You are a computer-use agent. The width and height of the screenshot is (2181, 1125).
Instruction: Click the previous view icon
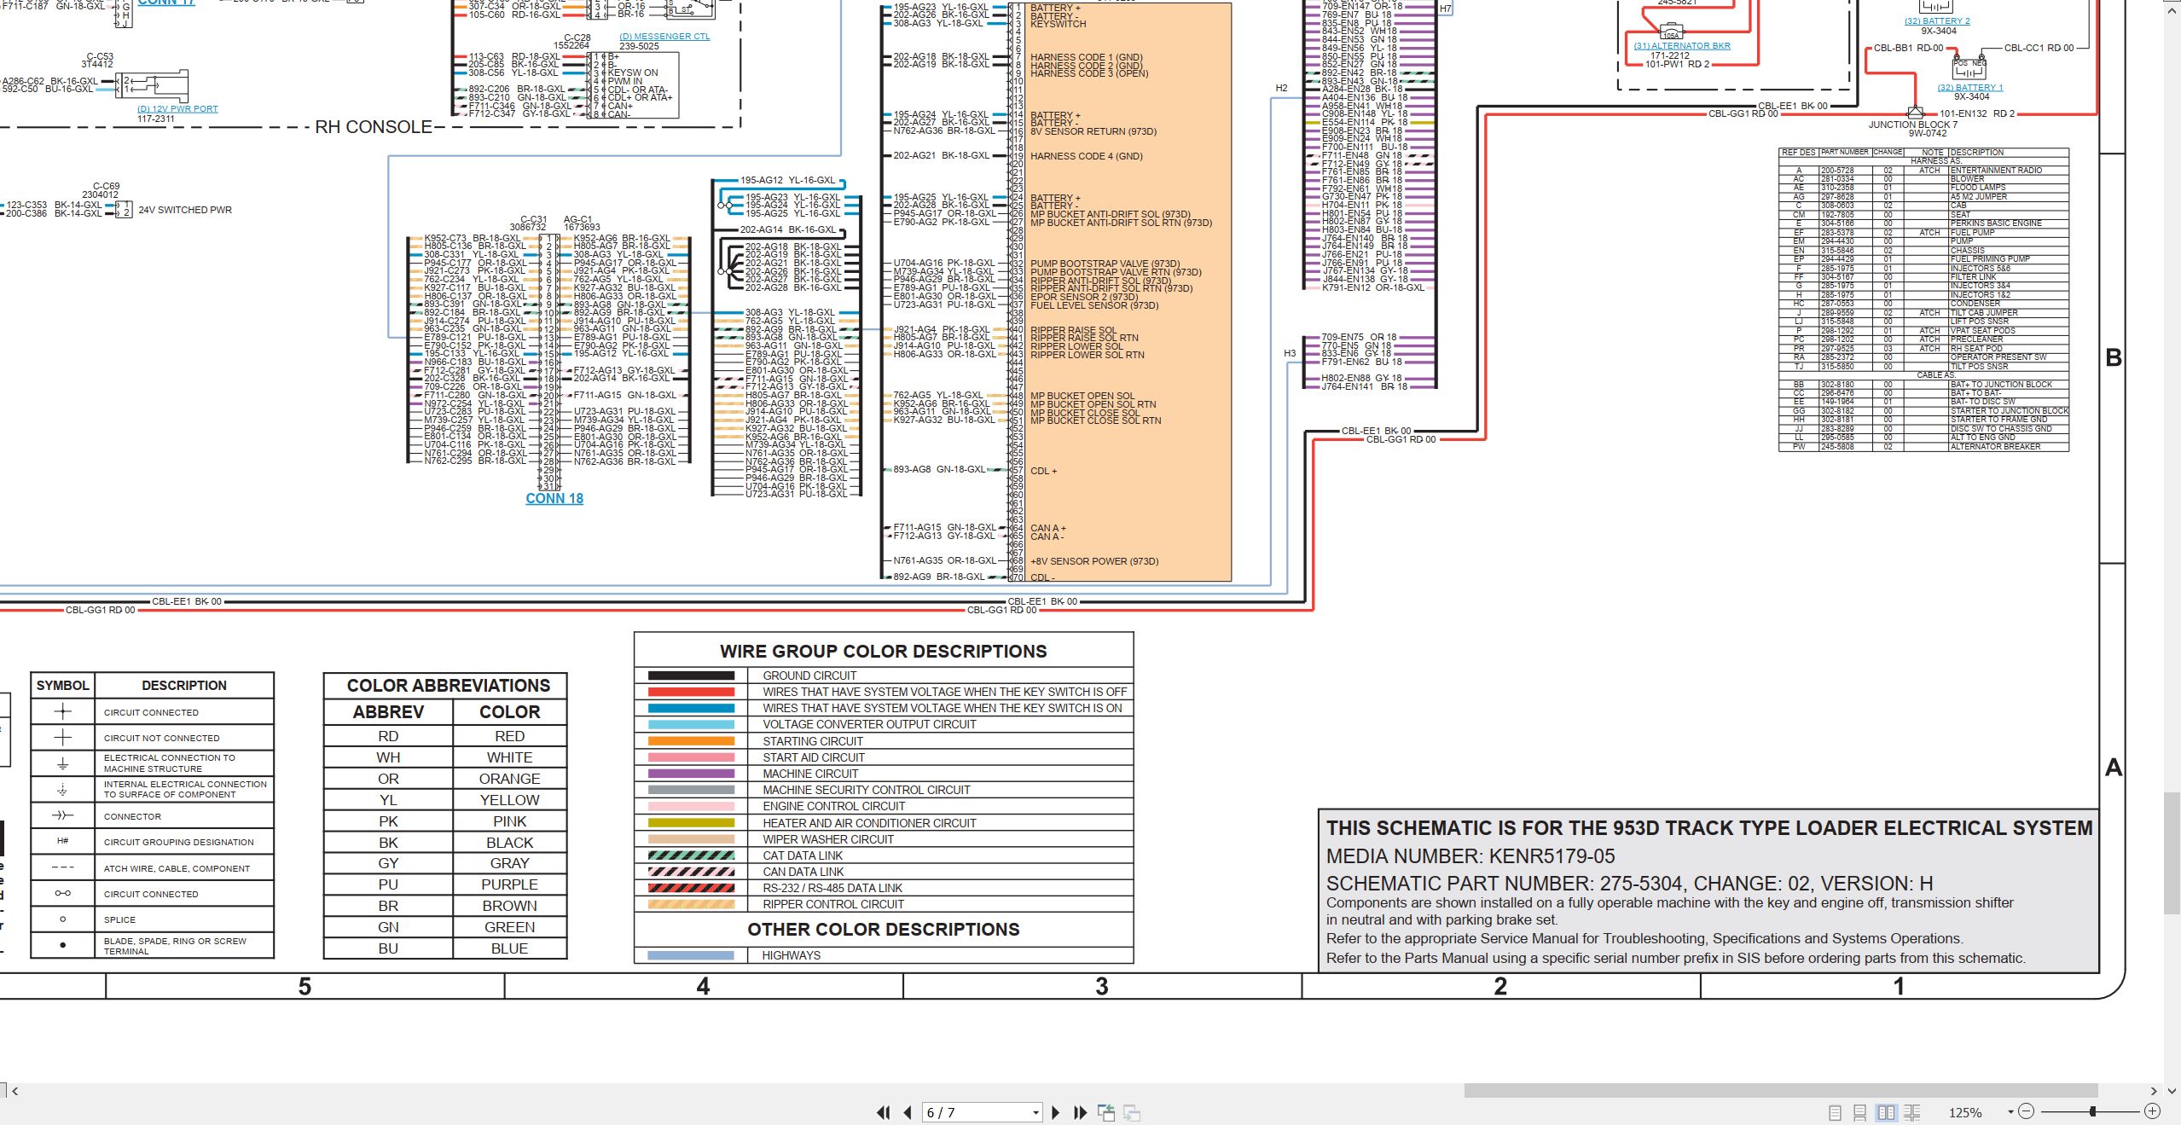[1106, 1112]
